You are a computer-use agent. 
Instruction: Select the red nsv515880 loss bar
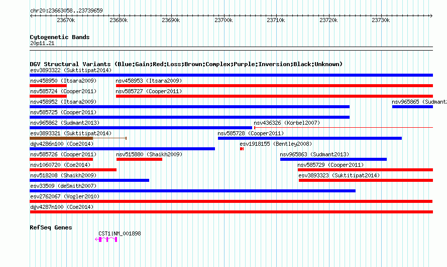(140, 159)
